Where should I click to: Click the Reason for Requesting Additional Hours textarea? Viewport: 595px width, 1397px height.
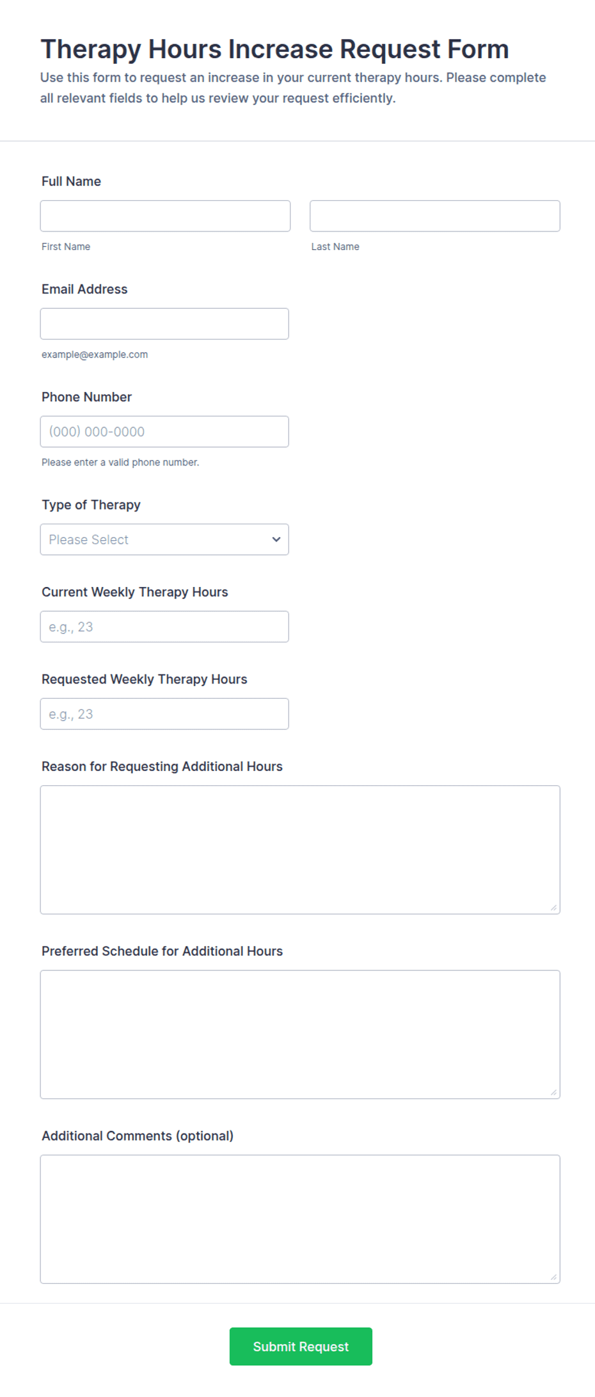click(x=300, y=850)
